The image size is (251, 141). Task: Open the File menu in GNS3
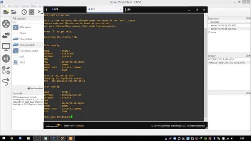coord(4,6)
